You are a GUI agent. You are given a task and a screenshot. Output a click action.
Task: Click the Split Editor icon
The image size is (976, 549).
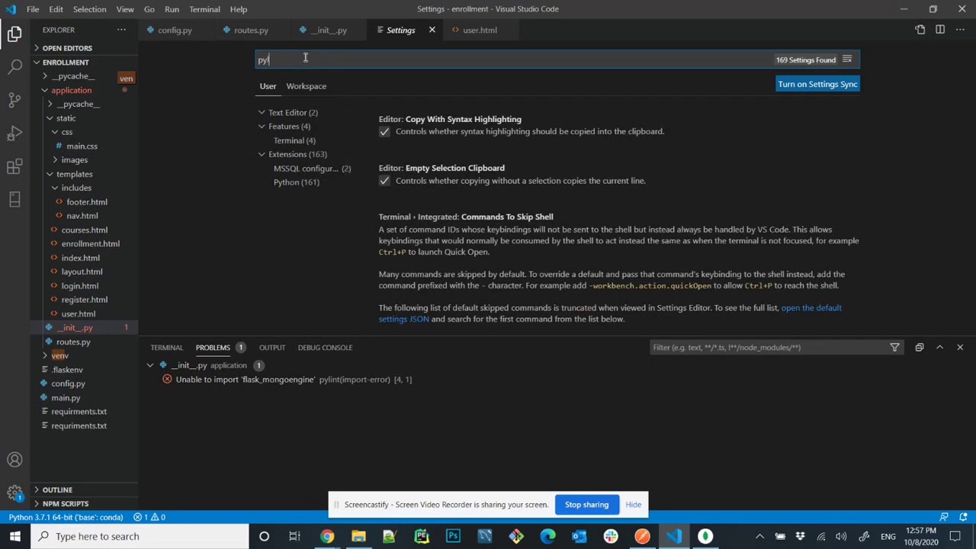coord(939,30)
